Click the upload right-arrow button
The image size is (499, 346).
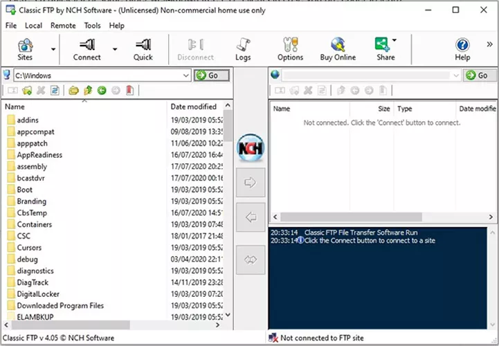pos(251,183)
